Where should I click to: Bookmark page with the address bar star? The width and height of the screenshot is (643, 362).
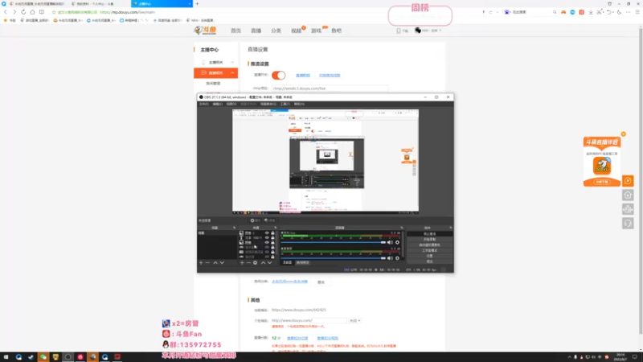tap(54, 12)
